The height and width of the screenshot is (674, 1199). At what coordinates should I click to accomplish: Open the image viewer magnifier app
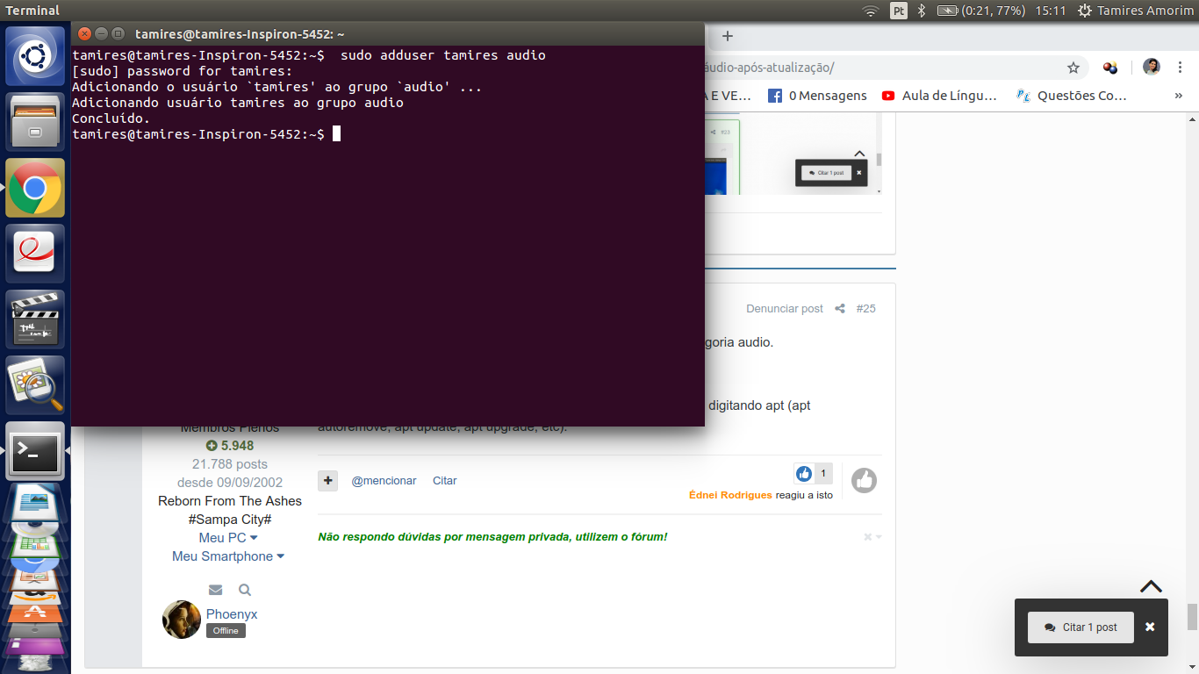[35, 385]
